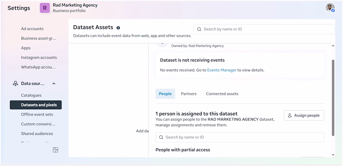Collapse the Data sources section chevron
The height and width of the screenshot is (166, 343).
pos(54,83)
